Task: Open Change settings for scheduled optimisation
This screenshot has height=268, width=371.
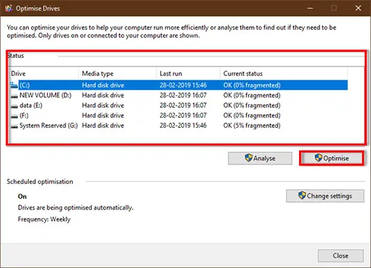Action: click(325, 196)
